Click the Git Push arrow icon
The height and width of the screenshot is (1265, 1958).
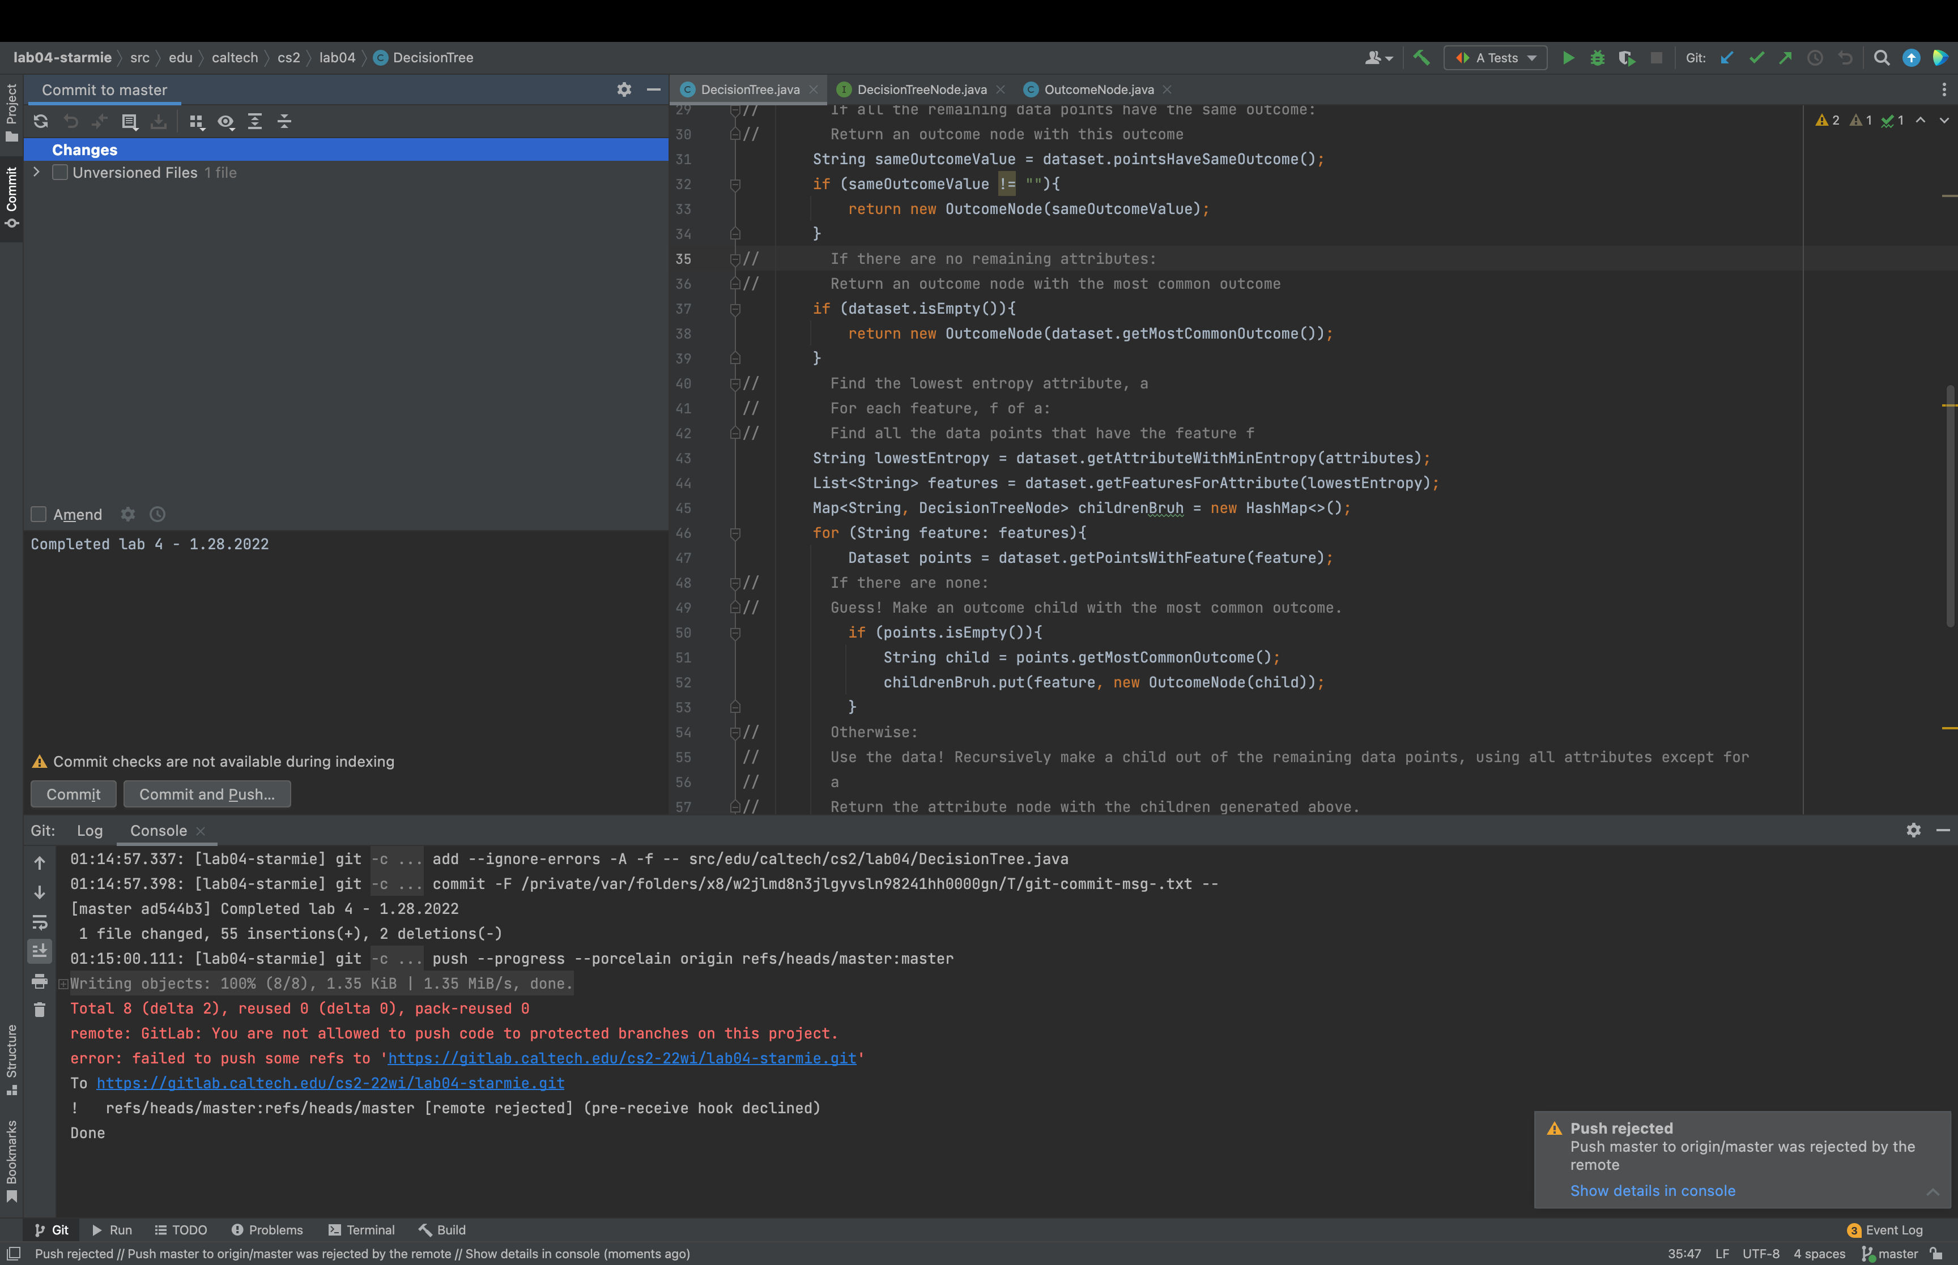click(x=1785, y=58)
